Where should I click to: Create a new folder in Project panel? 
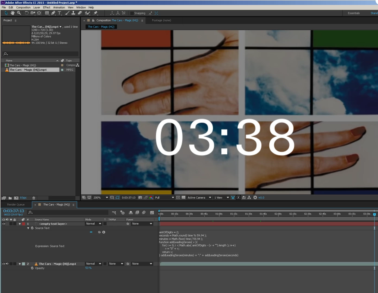[10, 198]
